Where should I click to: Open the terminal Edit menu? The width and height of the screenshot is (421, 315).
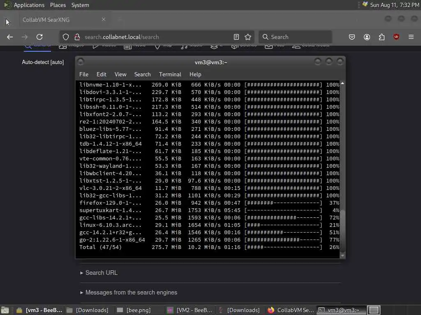click(101, 75)
